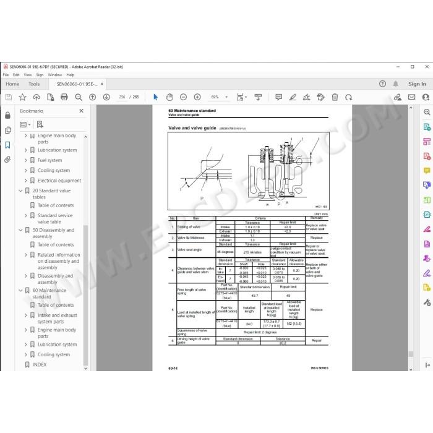433x433 pixels.
Task: Open 'Table of contents' under 20 Standard value tables
Action: click(x=56, y=205)
